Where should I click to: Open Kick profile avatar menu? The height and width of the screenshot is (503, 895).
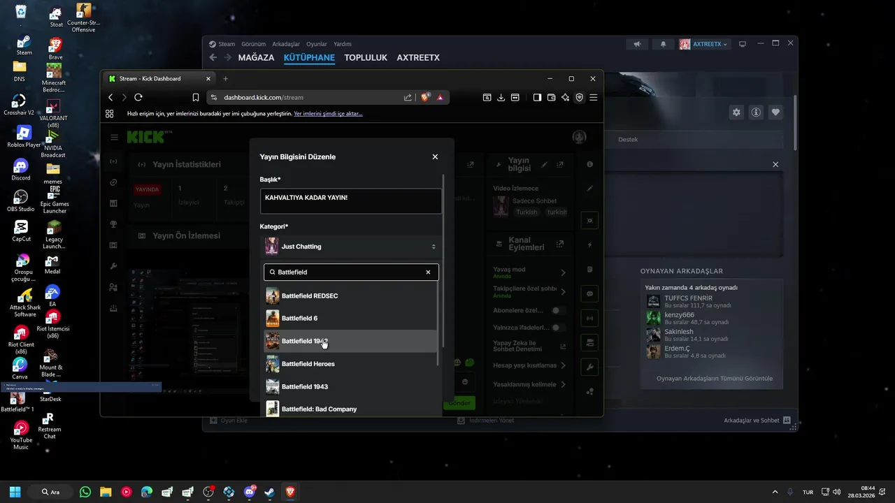[579, 137]
